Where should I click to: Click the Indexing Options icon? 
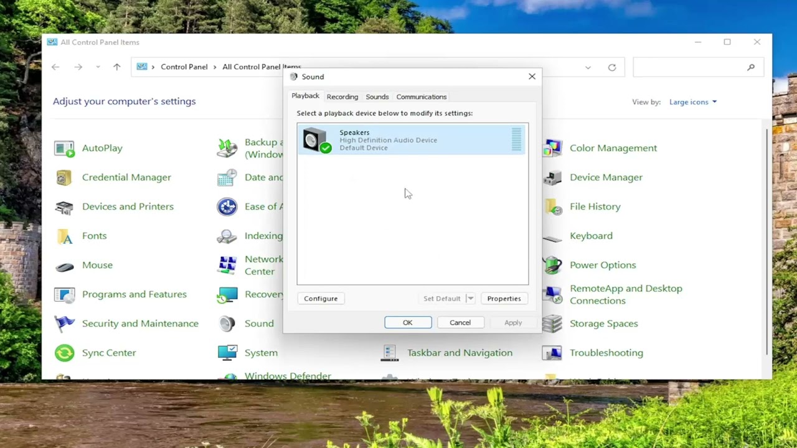coord(227,236)
